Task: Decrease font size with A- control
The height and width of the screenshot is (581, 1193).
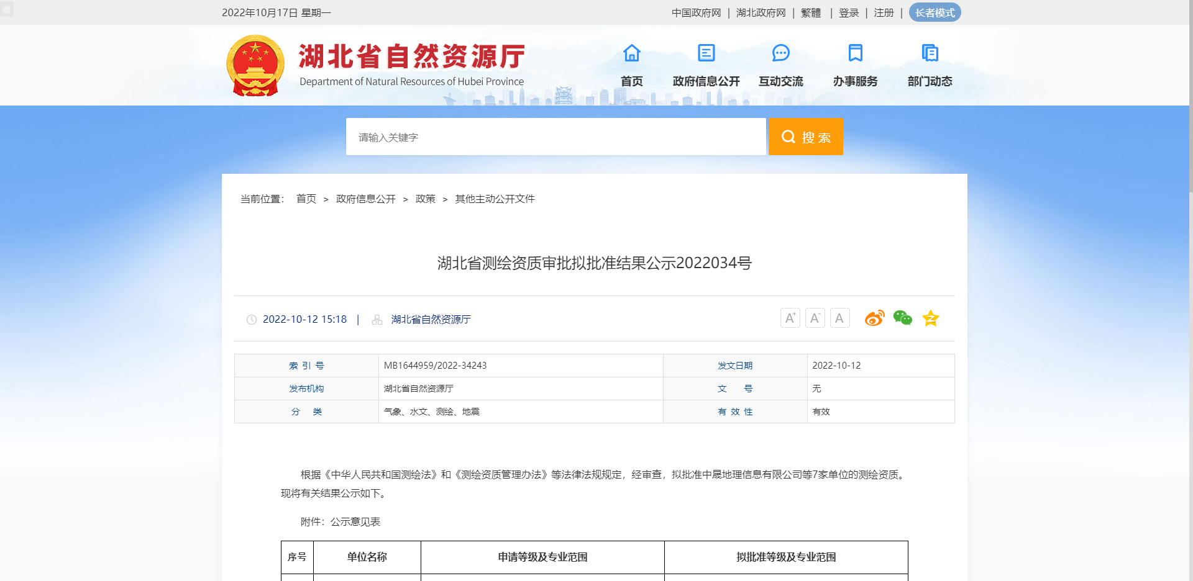Action: click(x=815, y=317)
